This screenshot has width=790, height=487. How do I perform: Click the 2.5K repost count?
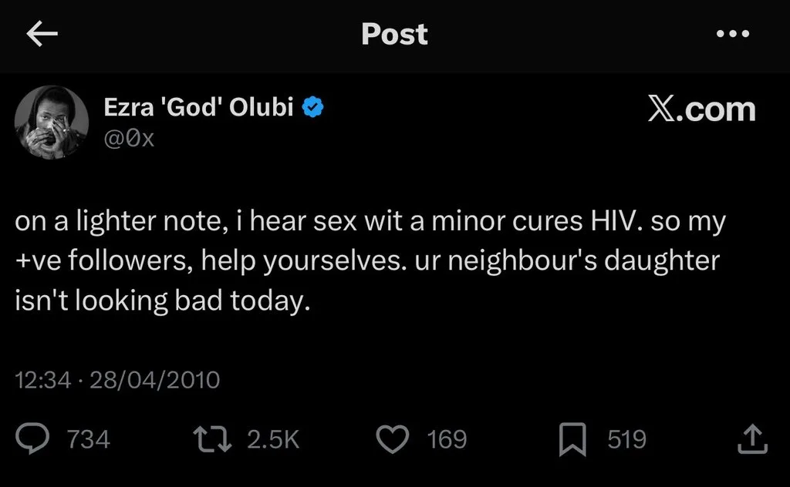[273, 438]
